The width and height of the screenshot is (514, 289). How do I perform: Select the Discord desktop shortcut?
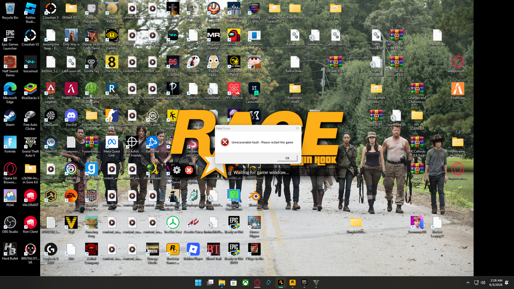[x=71, y=118]
